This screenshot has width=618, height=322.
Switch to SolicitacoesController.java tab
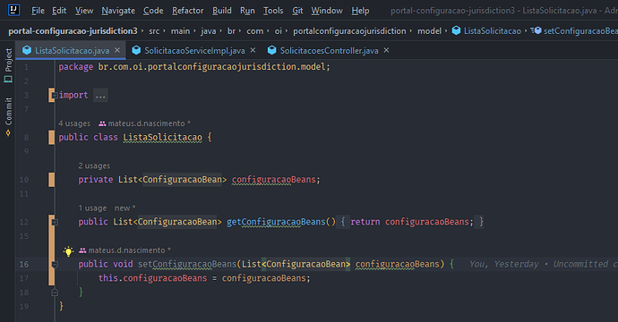pyautogui.click(x=329, y=51)
